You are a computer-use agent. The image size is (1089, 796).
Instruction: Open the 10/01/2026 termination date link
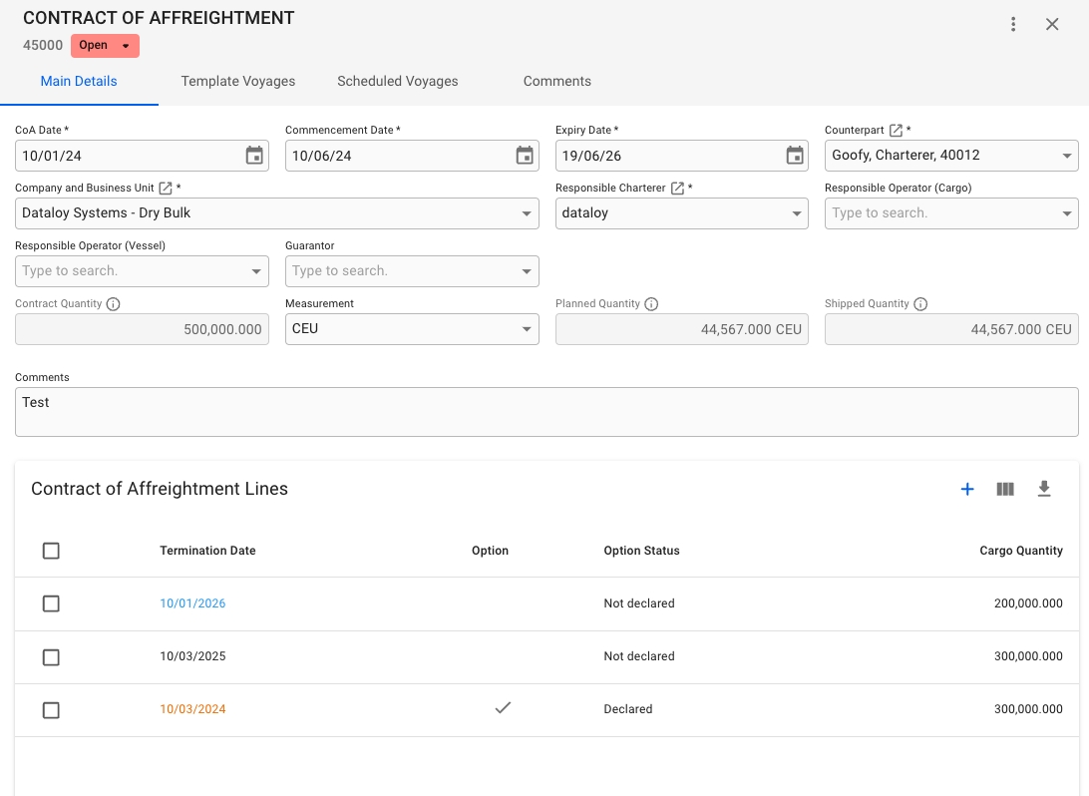point(192,603)
